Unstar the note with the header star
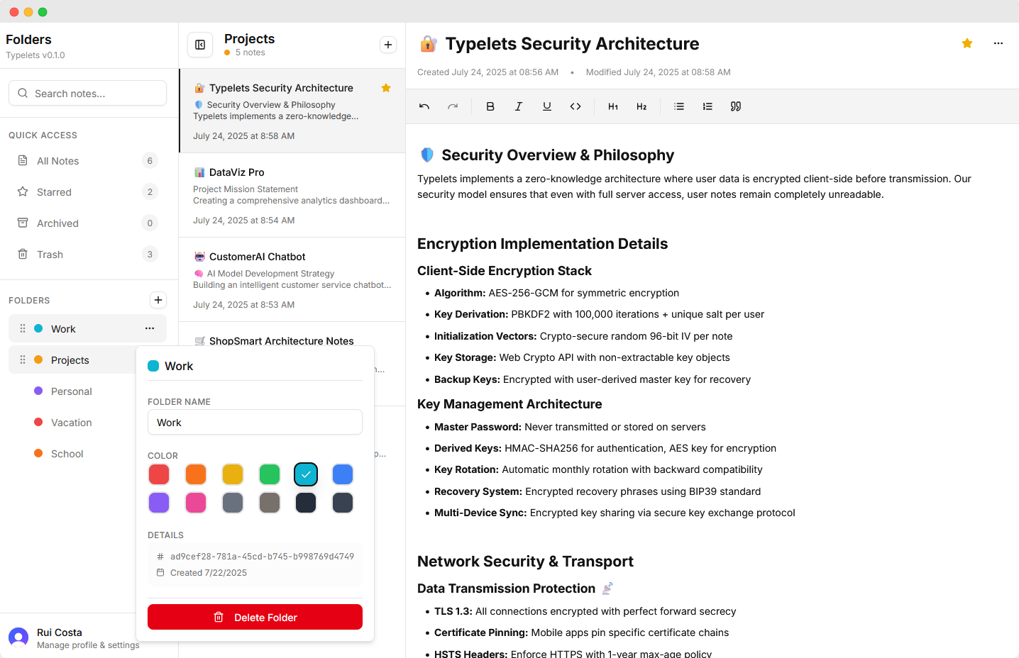Viewport: 1019px width, 658px height. tap(967, 43)
